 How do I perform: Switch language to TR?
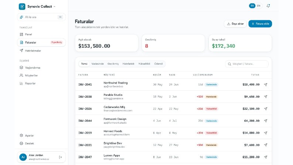point(252,6)
